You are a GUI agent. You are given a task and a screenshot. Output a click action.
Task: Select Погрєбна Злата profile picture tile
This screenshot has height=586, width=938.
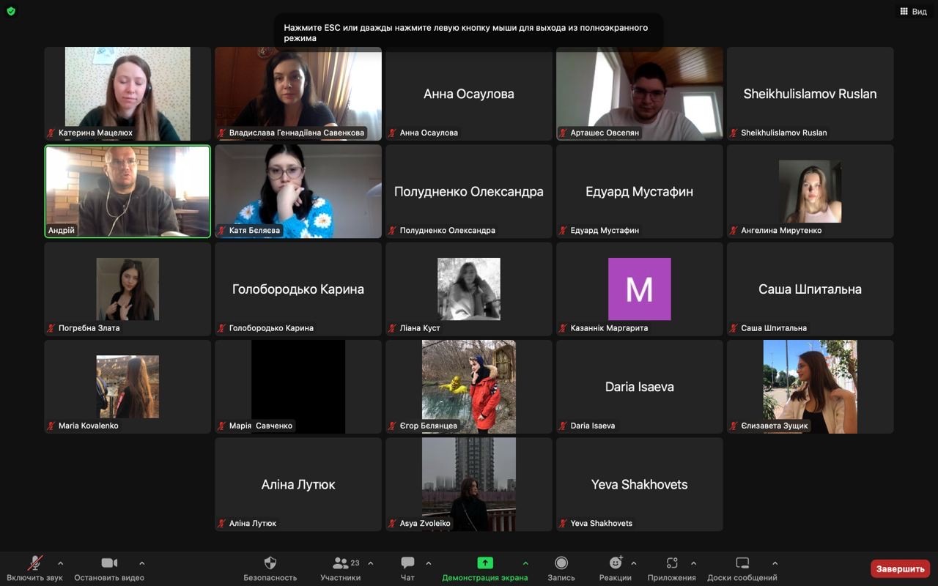[x=128, y=289]
